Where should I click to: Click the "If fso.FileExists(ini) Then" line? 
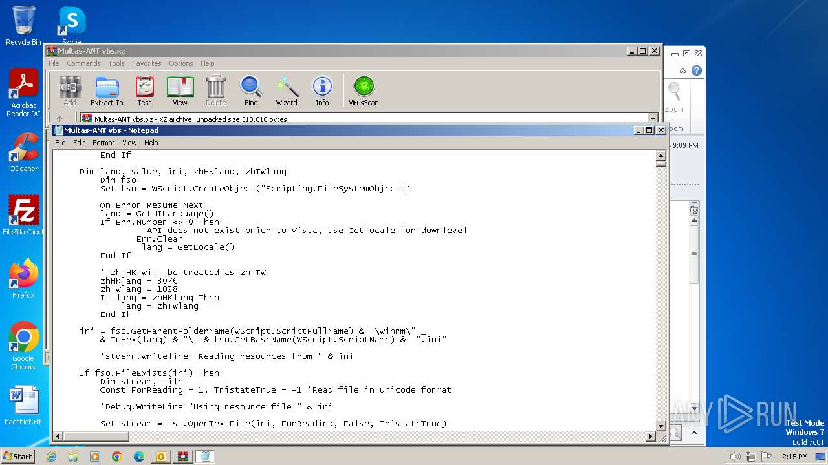pos(149,373)
